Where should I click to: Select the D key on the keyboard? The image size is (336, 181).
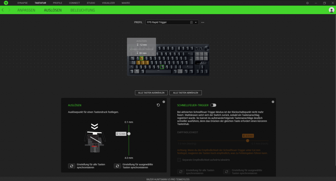[147, 62]
